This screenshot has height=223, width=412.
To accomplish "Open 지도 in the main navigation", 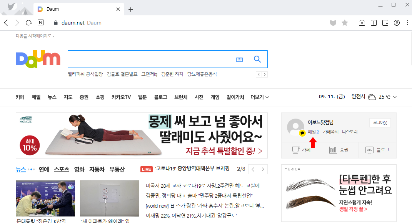I will pos(68,97).
